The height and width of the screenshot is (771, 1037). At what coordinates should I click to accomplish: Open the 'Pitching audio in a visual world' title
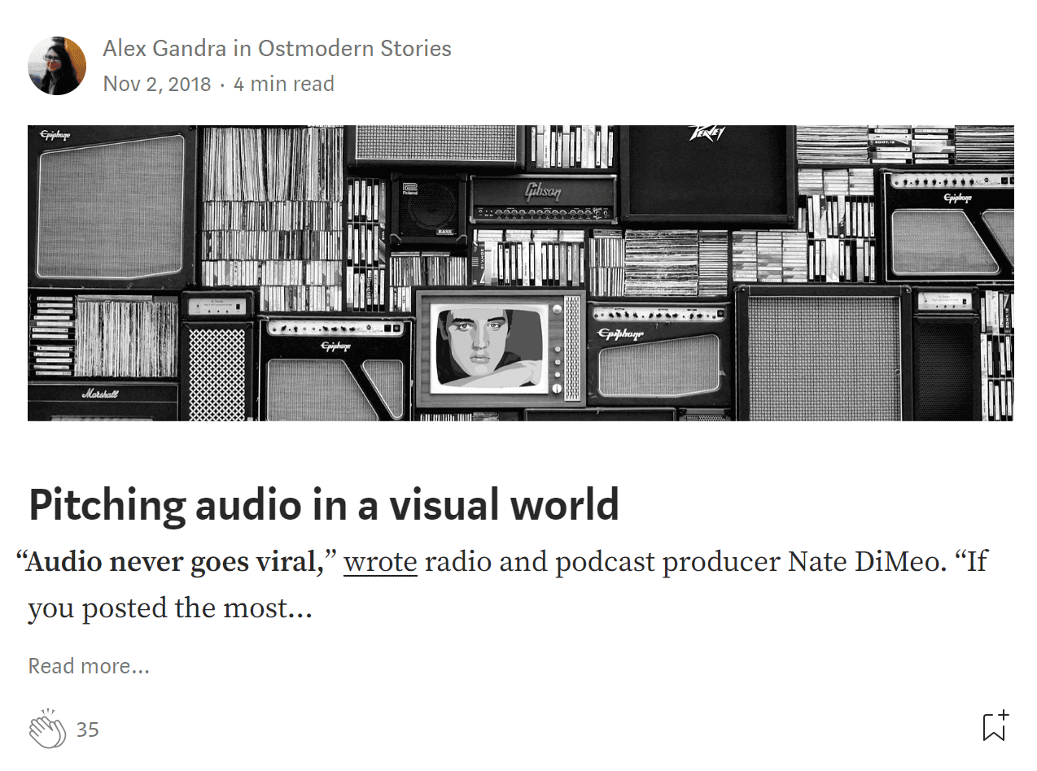(x=324, y=505)
